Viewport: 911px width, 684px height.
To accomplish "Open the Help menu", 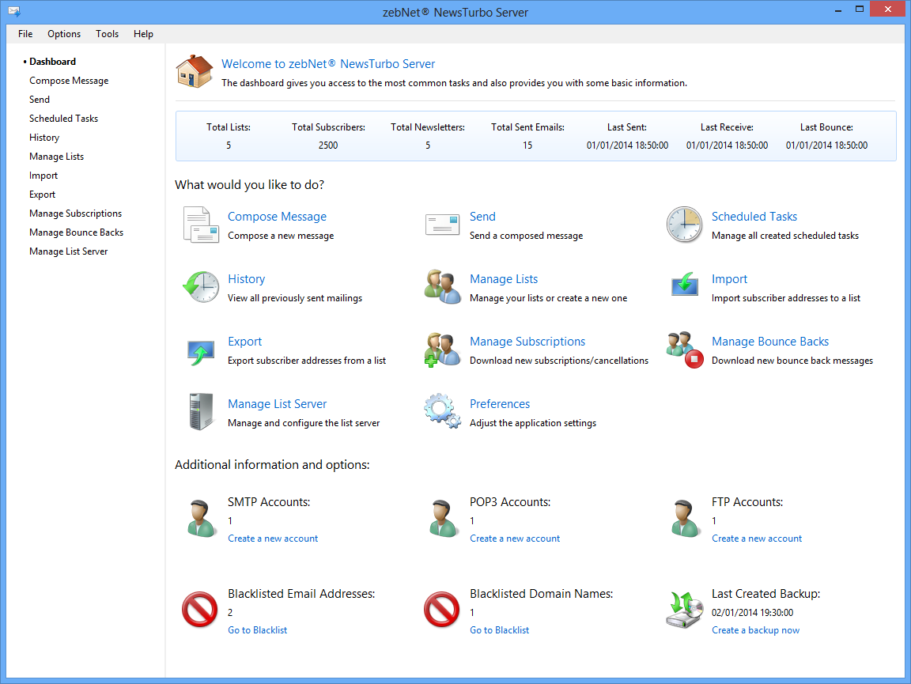I will tap(143, 34).
